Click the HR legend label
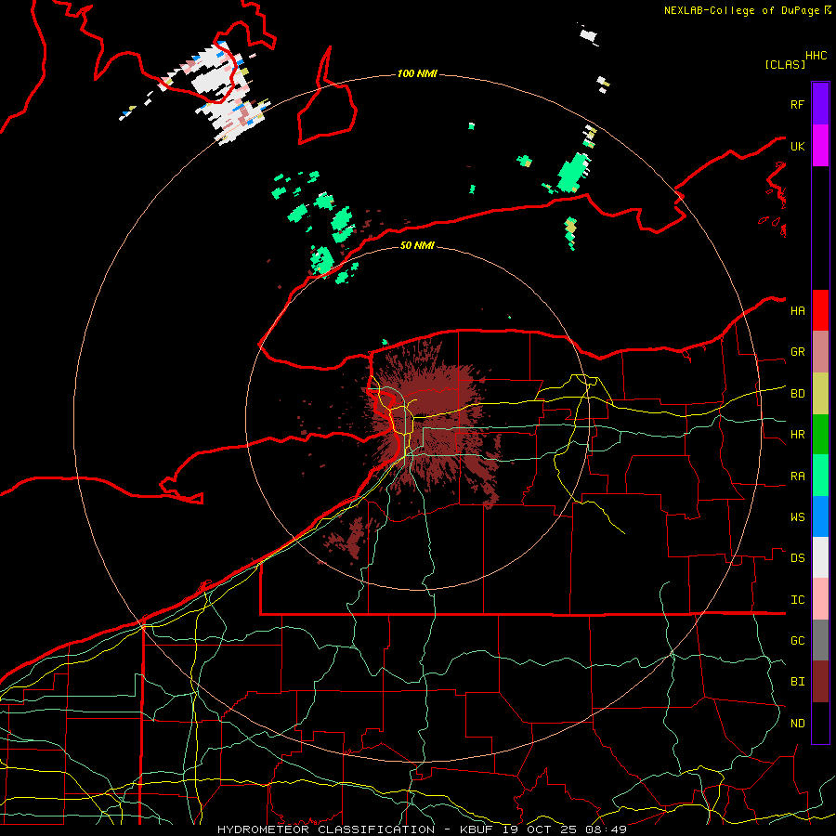Viewport: 836px width, 836px height. click(797, 434)
